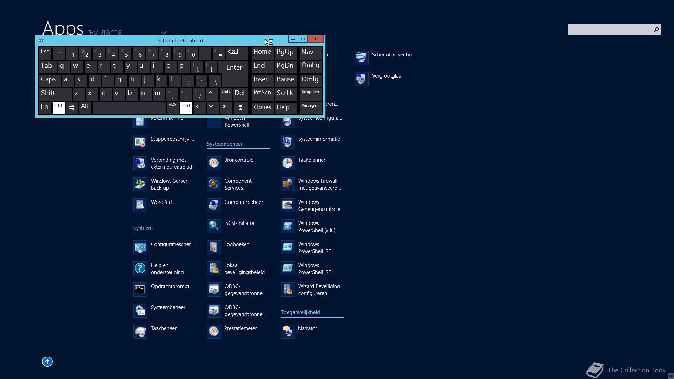Open Windows Firewall met geavanceerde beveiliging

[x=288, y=184]
